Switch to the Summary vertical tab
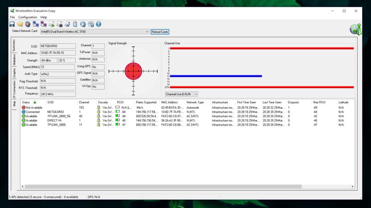 click(14, 45)
